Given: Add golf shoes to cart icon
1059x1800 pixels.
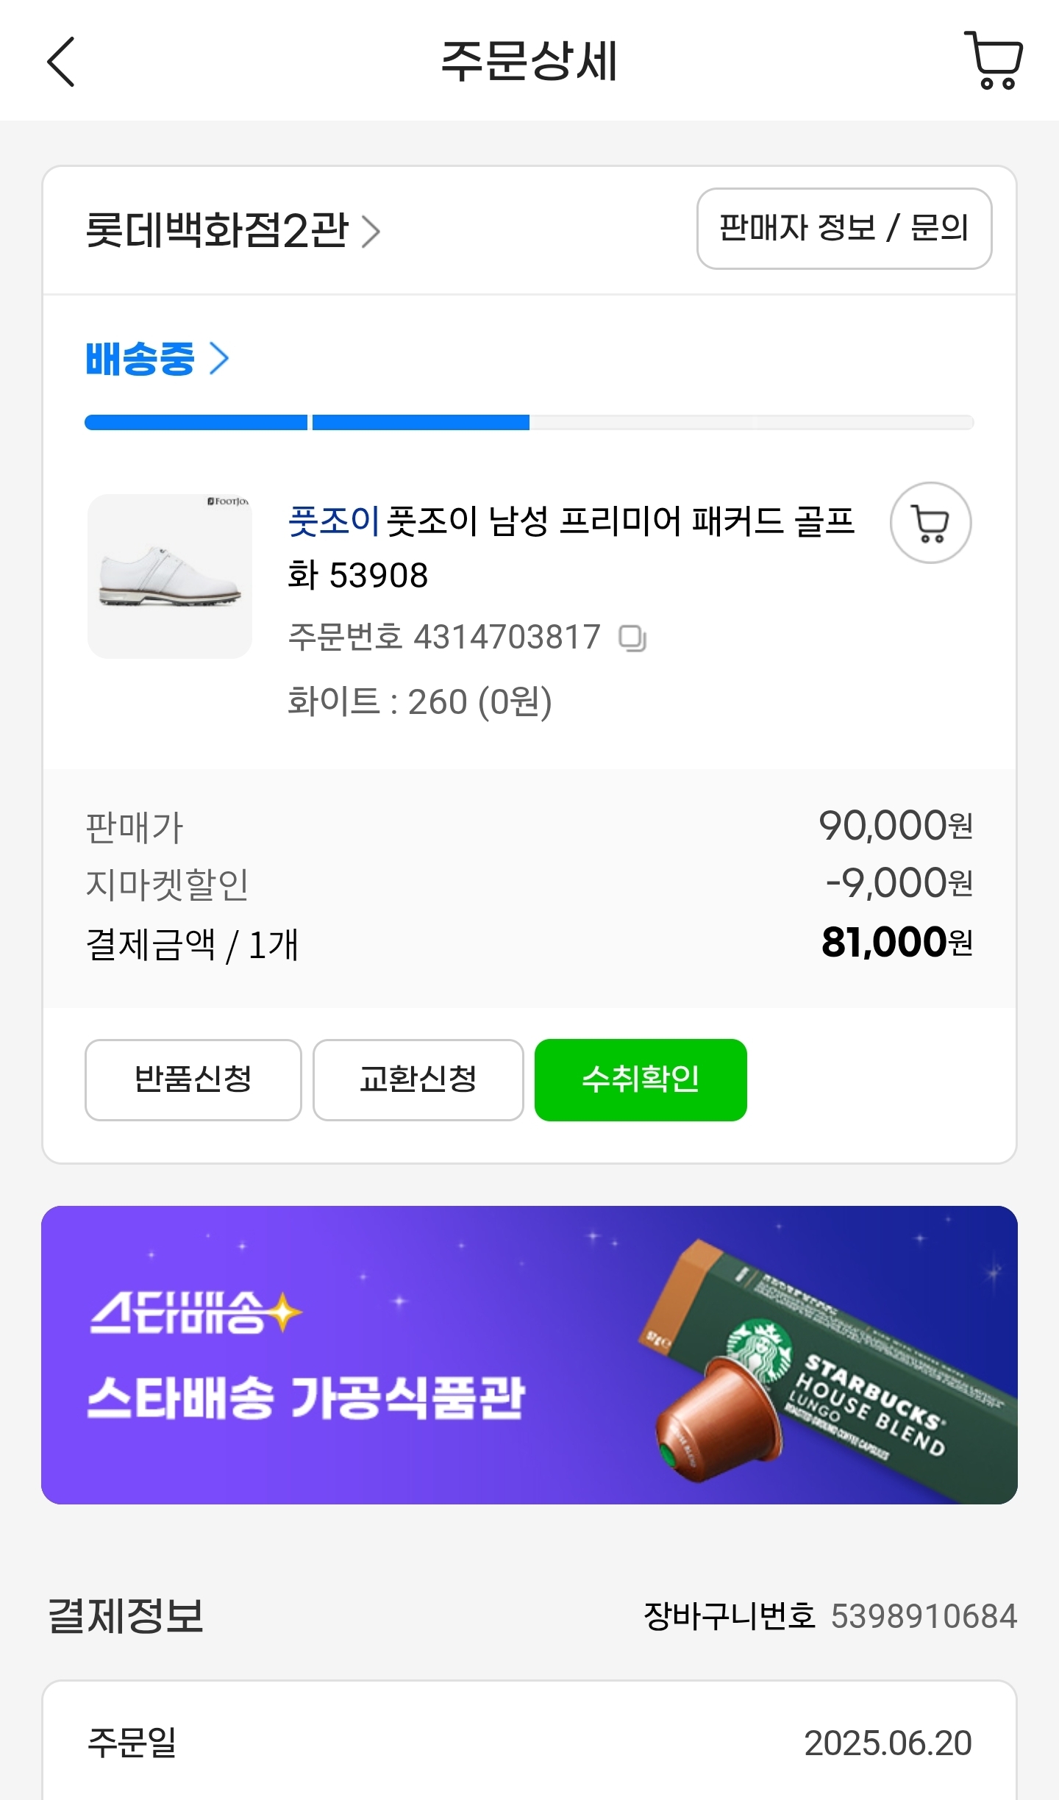Looking at the screenshot, I should click(x=930, y=523).
